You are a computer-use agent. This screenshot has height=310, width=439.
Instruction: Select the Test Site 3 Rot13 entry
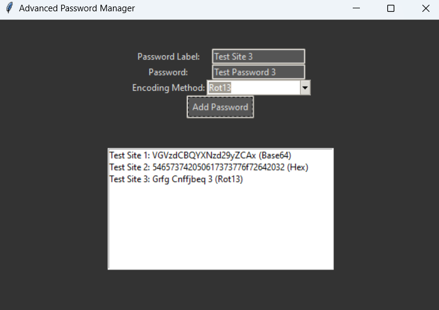pyautogui.click(x=176, y=179)
